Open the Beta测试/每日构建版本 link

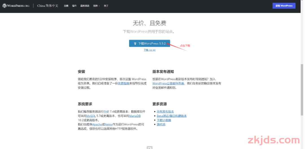coord(172,116)
